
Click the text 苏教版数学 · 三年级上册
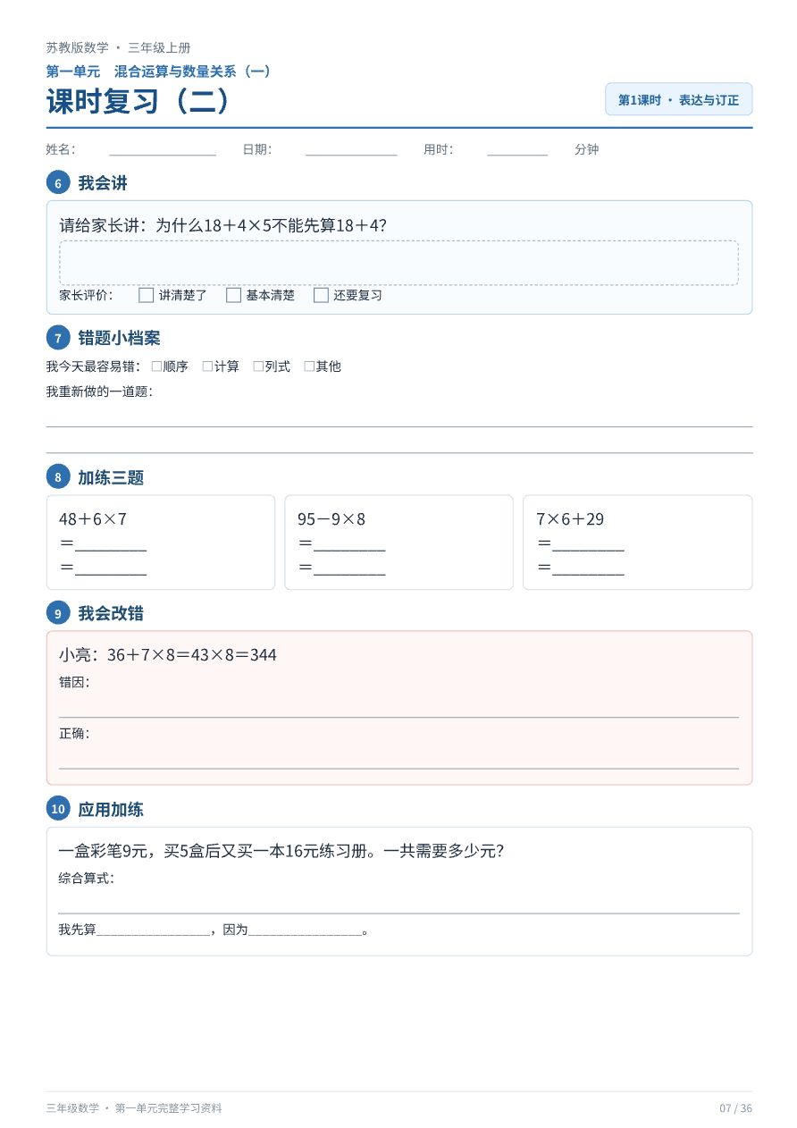point(118,48)
